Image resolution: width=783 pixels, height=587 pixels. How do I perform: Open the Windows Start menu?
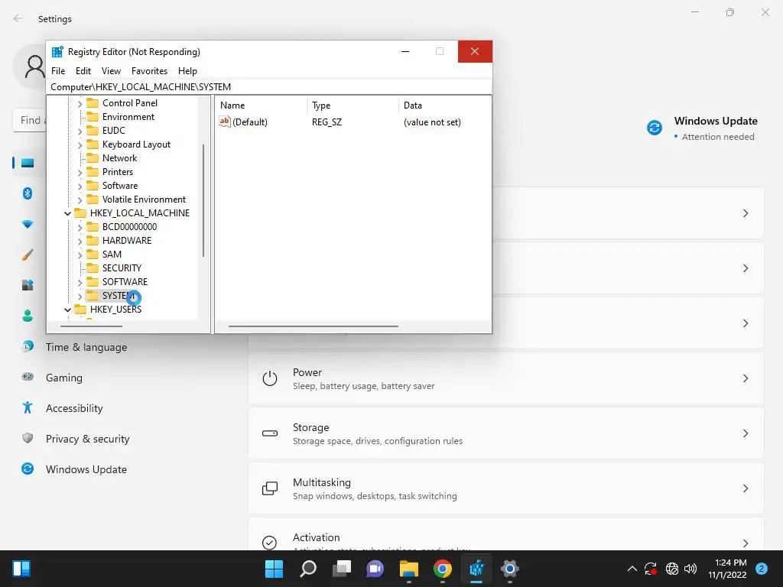pos(274,569)
